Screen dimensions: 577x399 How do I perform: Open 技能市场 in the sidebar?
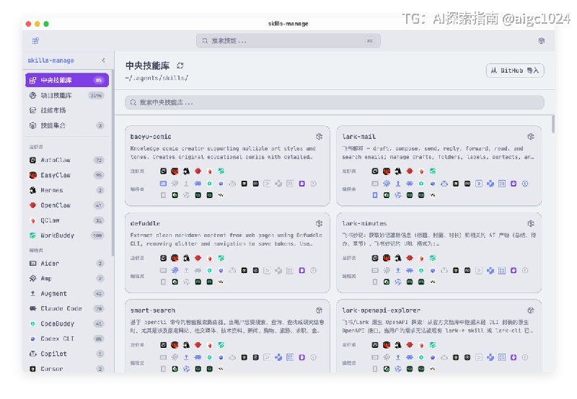coord(67,110)
